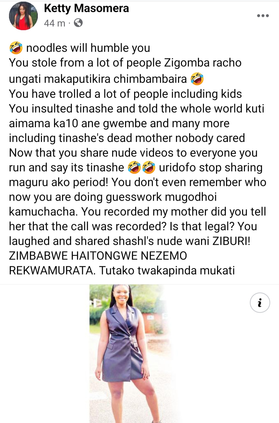Screen dimensions: 279x423
Task: Tap the line 'You stole from a lot of people'
Action: point(85,63)
